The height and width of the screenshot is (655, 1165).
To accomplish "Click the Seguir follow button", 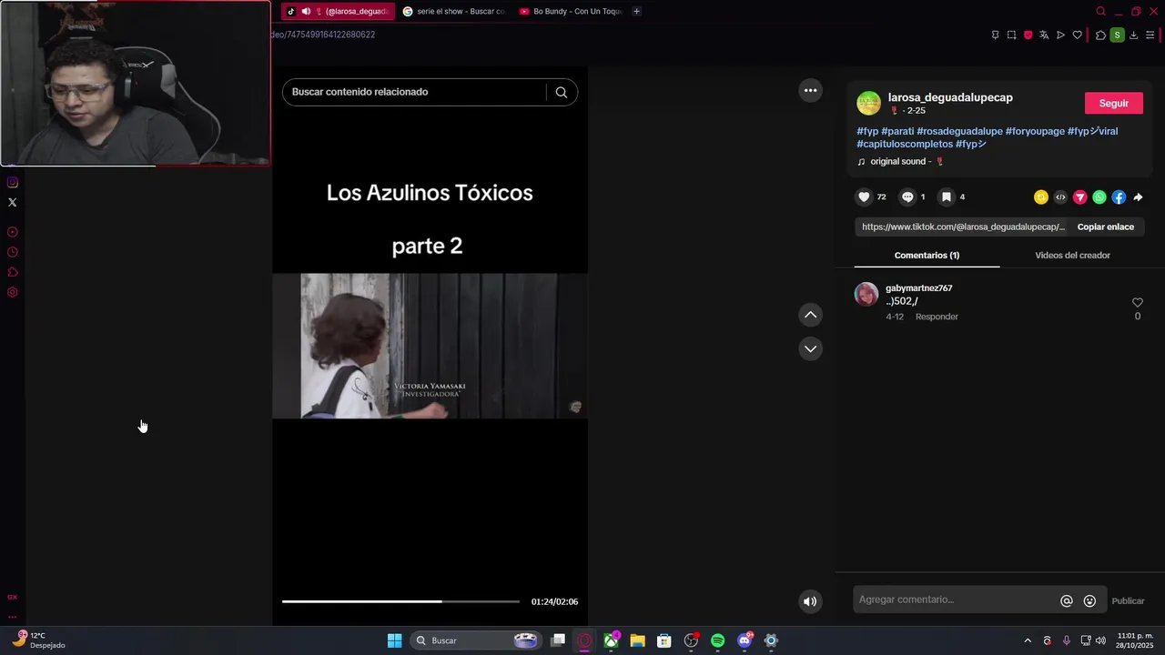I will click(x=1113, y=103).
